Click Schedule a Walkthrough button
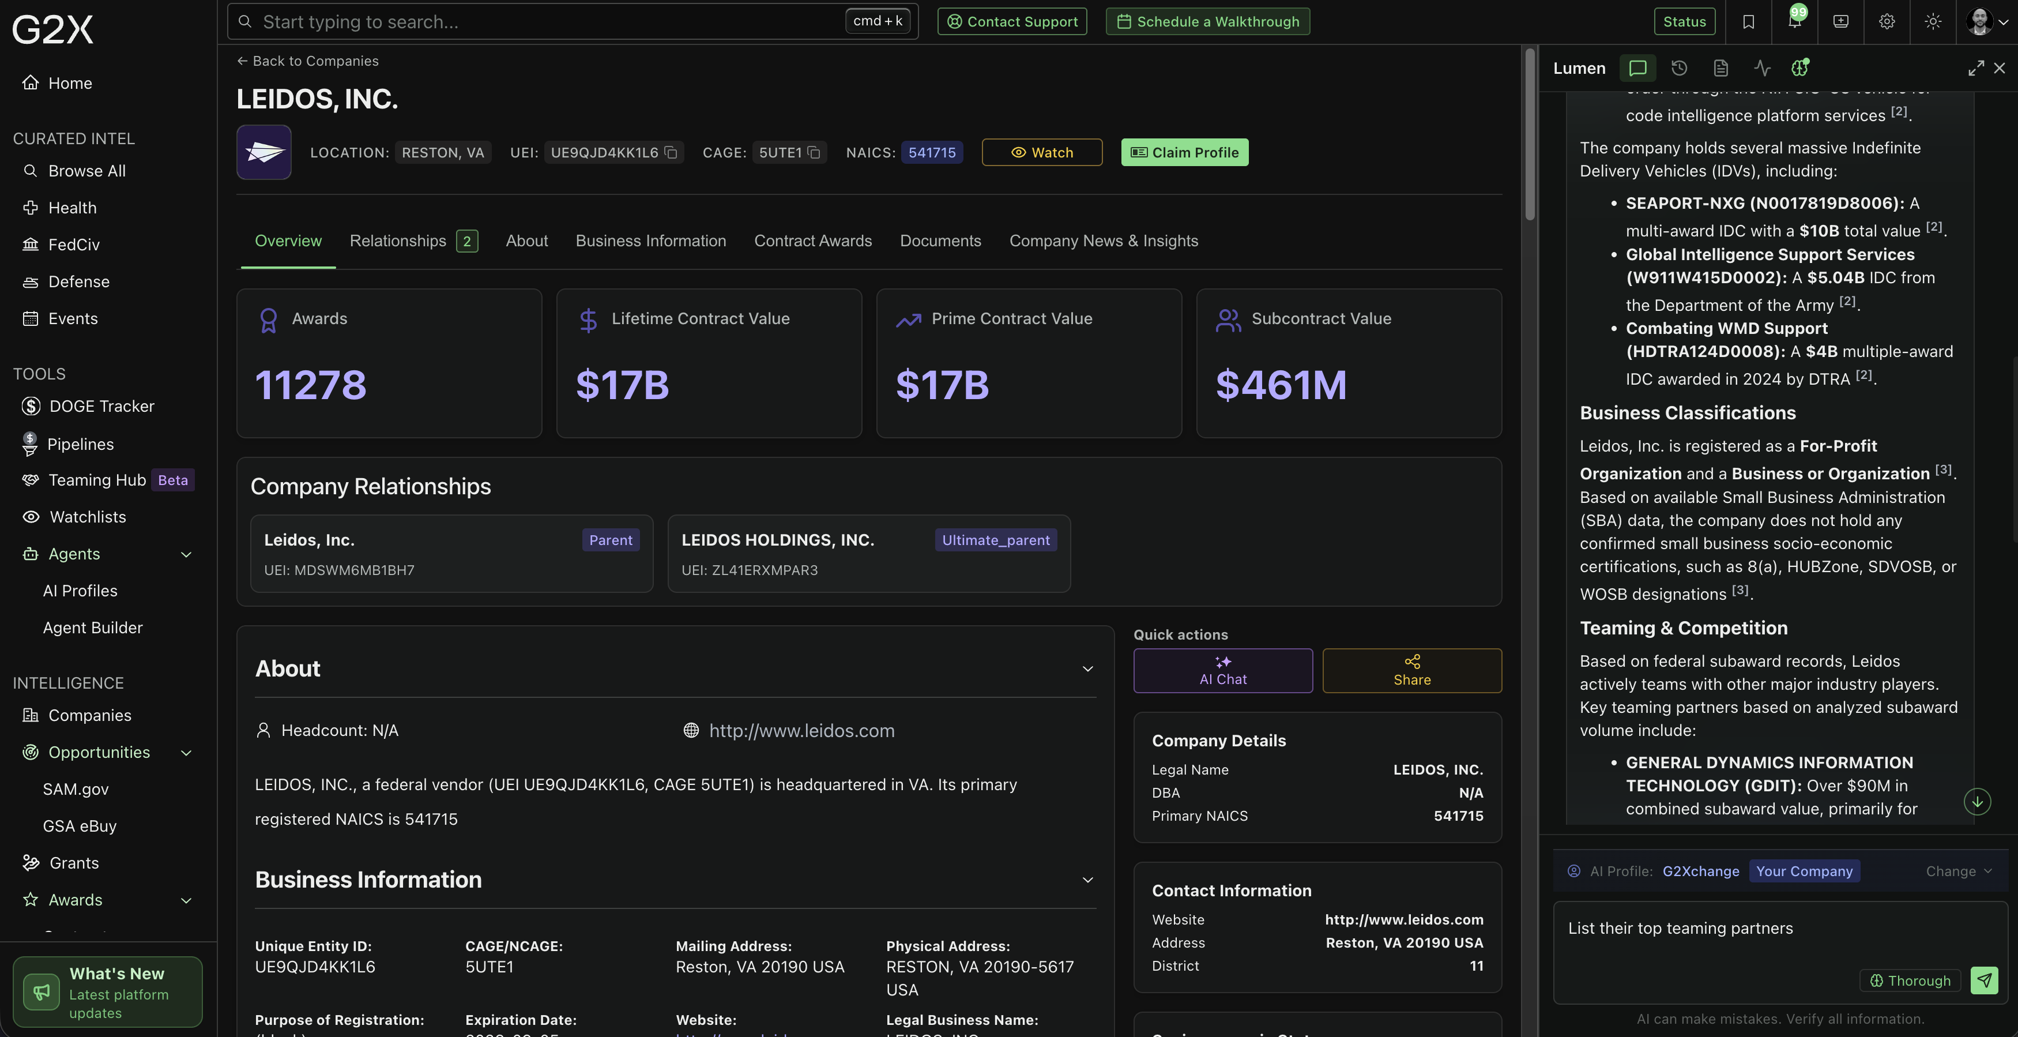2018x1037 pixels. pyautogui.click(x=1207, y=21)
